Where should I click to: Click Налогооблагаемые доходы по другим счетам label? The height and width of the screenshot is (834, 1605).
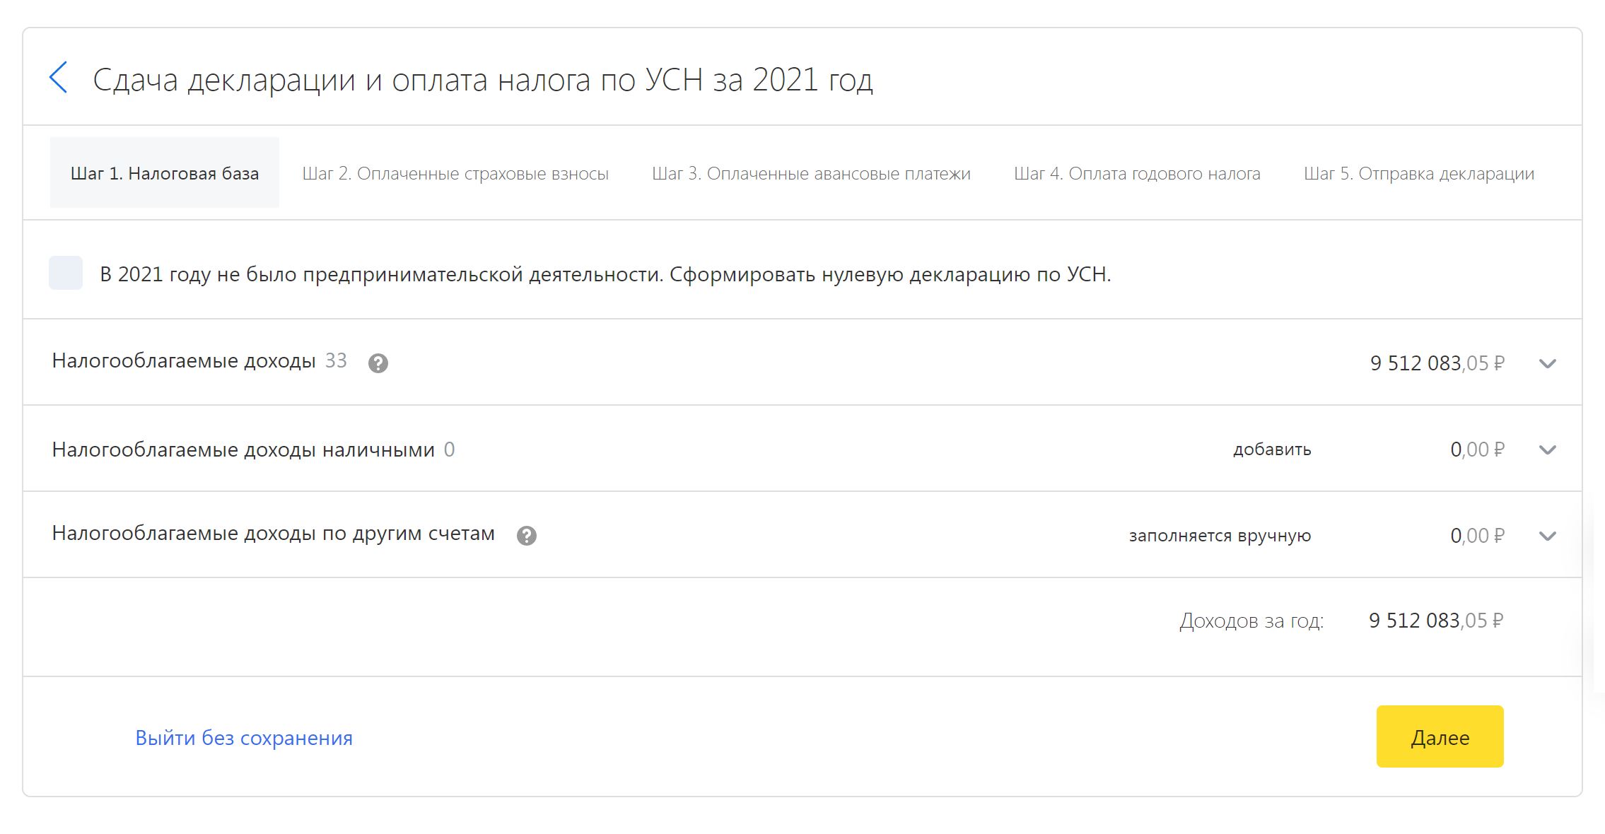click(x=273, y=534)
